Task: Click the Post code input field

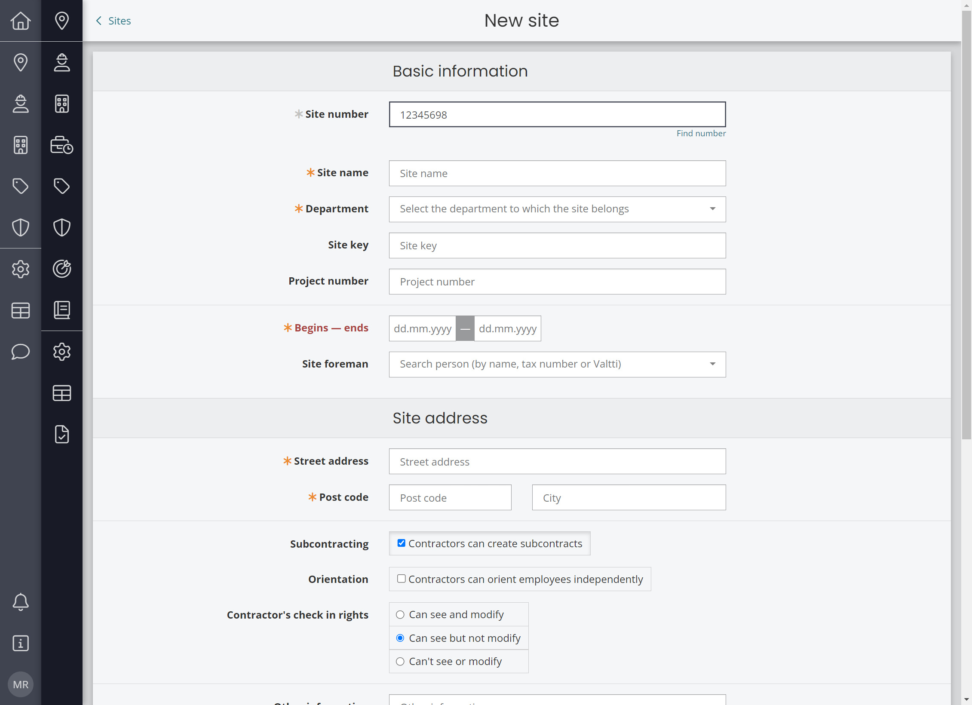Action: pos(450,497)
